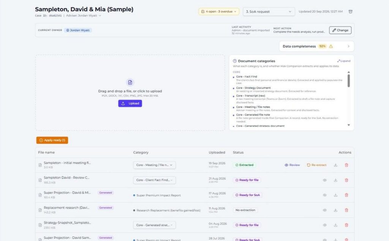Open category dropdown for Sampleton David - Review file
Screen dimensions: 389x241
154,180
